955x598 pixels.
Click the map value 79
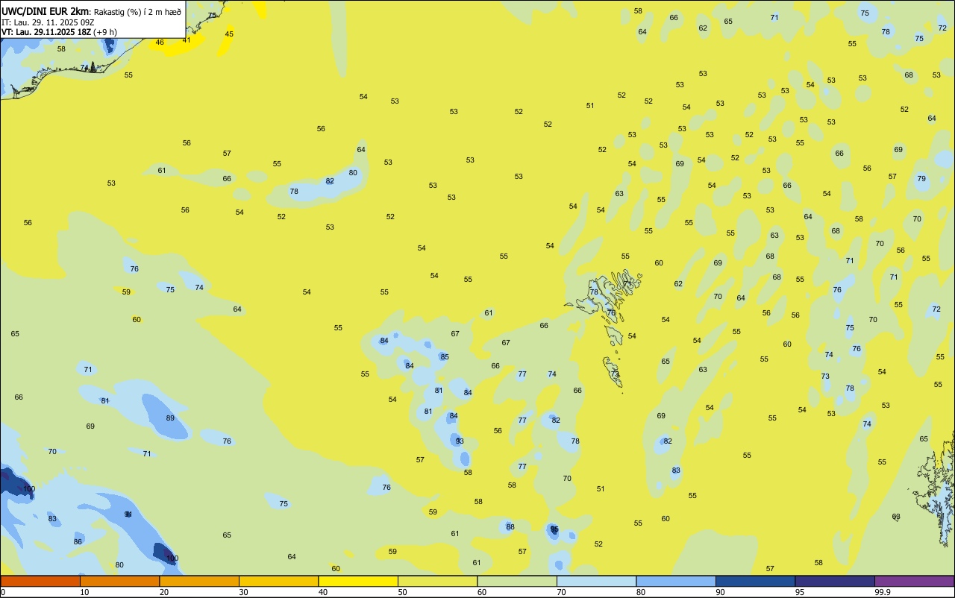(921, 178)
